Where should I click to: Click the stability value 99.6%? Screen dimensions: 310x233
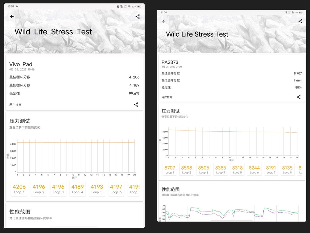click(134, 94)
